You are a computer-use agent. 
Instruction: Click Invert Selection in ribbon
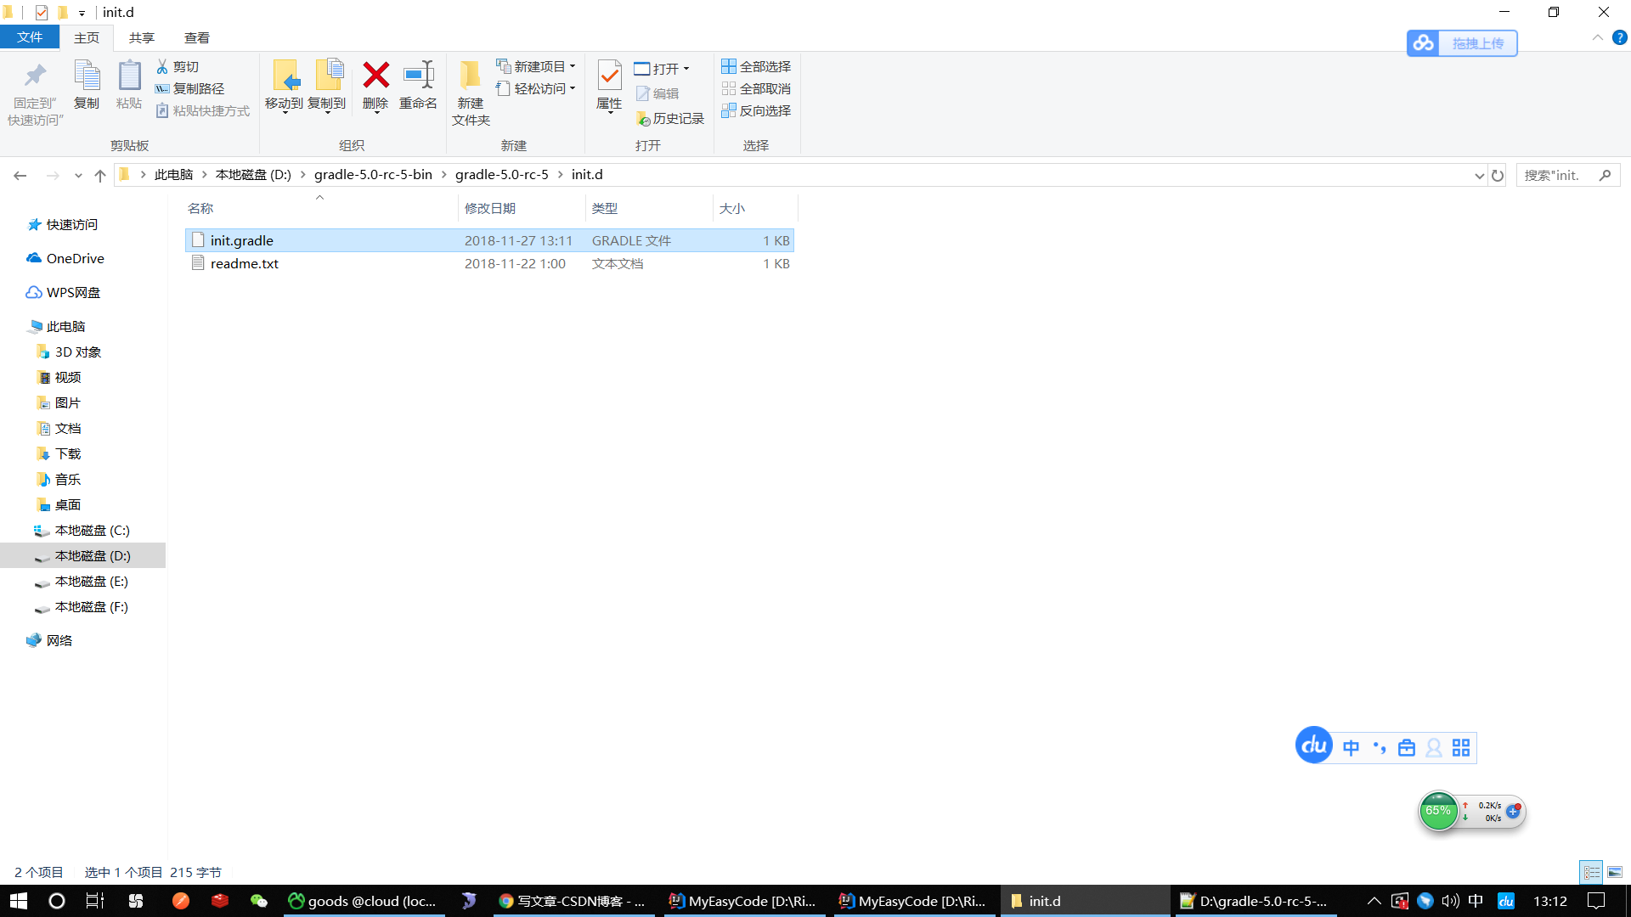click(756, 110)
